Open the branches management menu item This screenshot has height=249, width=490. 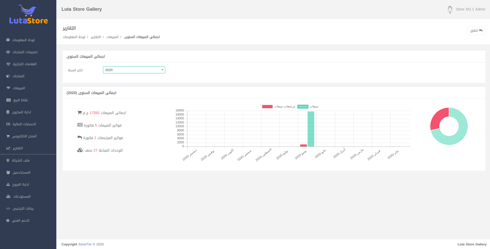click(x=20, y=184)
